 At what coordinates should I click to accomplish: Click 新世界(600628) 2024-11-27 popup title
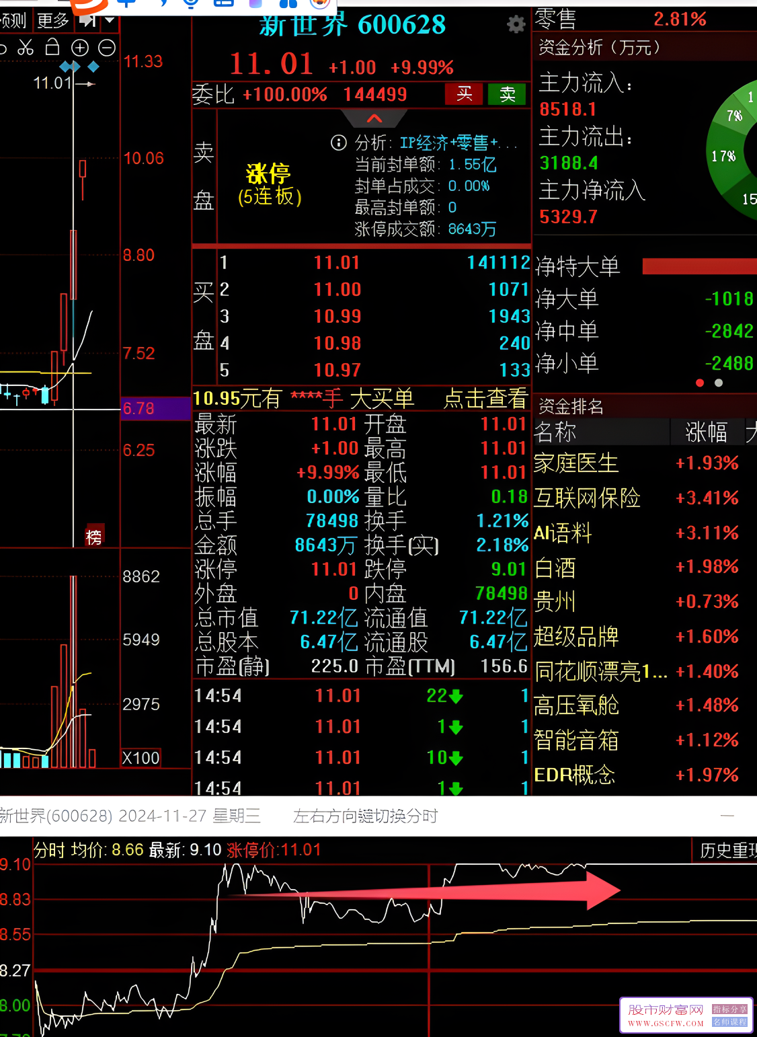[x=130, y=816]
